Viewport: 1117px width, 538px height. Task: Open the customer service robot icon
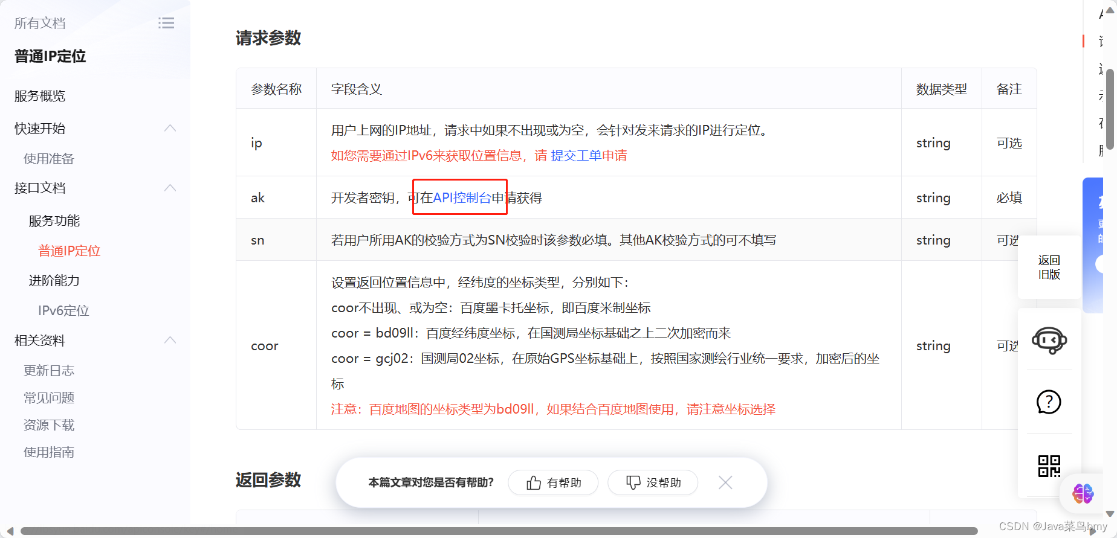click(x=1049, y=341)
